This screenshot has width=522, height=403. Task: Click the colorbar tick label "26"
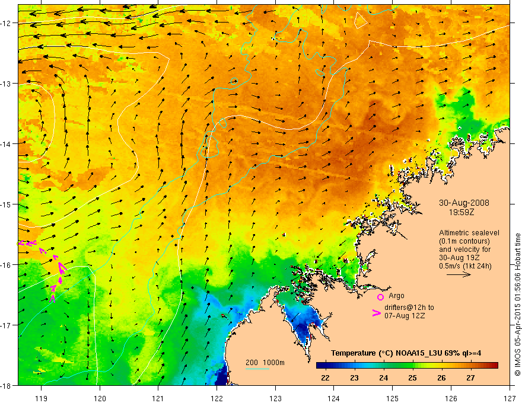click(x=441, y=378)
